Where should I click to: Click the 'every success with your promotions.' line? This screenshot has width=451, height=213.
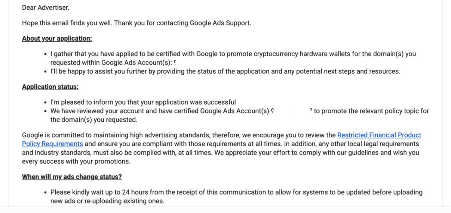[x=76, y=162]
